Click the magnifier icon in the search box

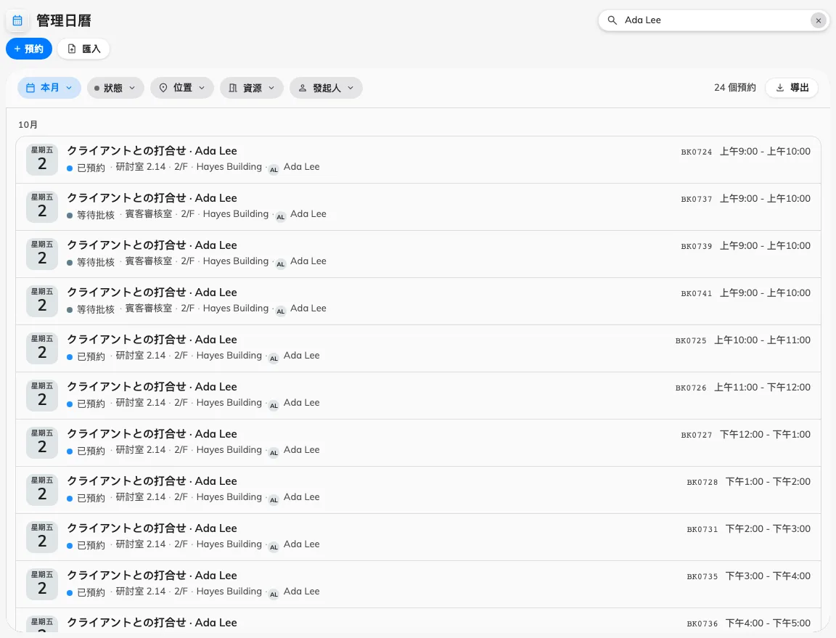(612, 20)
